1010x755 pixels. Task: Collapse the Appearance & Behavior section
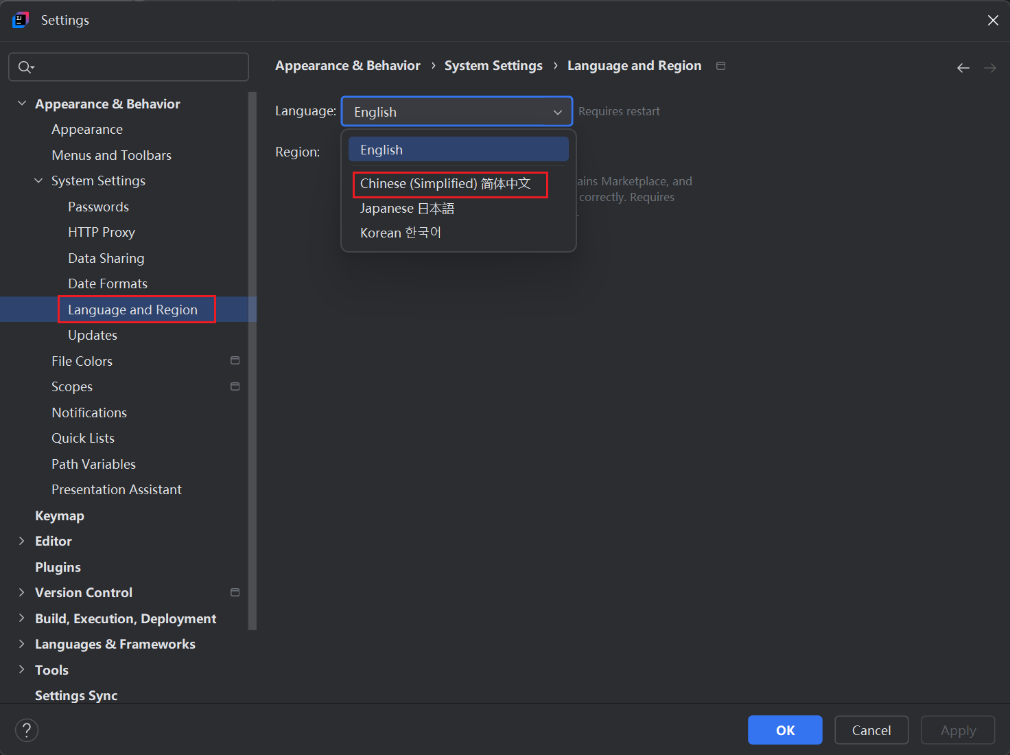click(22, 103)
